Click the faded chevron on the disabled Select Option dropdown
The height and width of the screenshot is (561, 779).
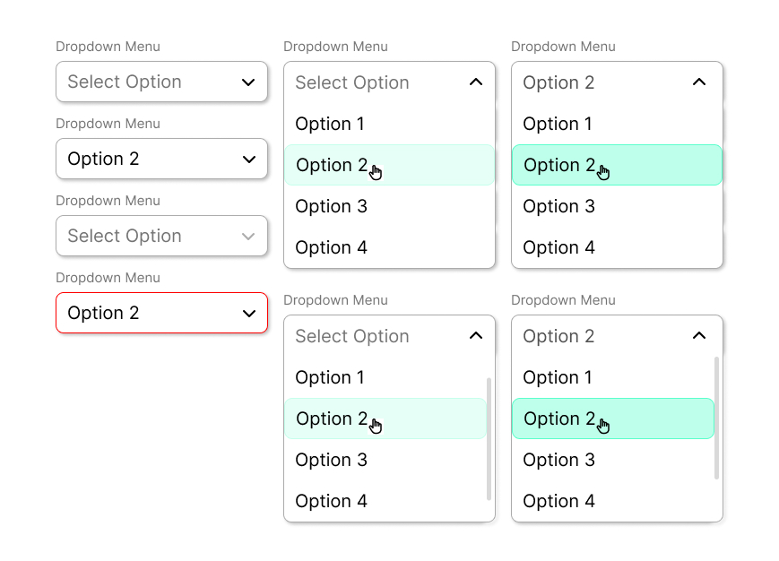(248, 237)
